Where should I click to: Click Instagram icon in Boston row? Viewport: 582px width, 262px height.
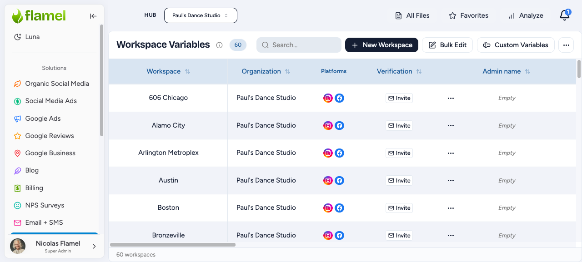(328, 208)
